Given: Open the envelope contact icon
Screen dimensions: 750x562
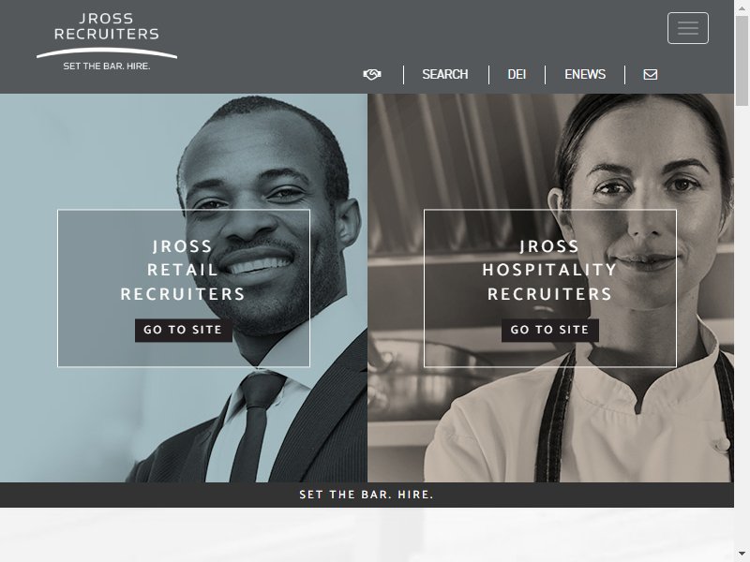Looking at the screenshot, I should coord(650,75).
